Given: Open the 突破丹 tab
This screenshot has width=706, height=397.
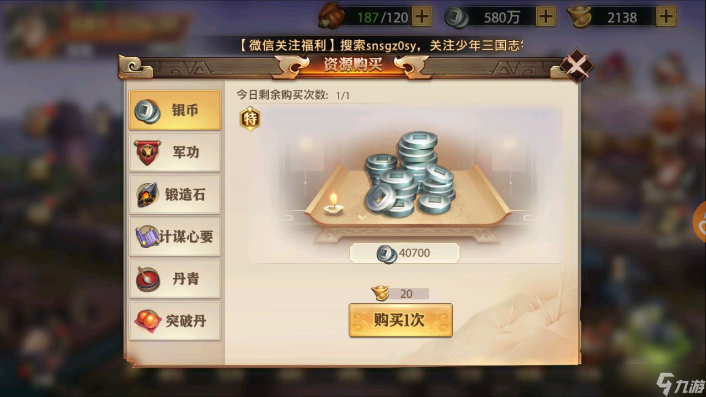Looking at the screenshot, I should click(x=174, y=321).
